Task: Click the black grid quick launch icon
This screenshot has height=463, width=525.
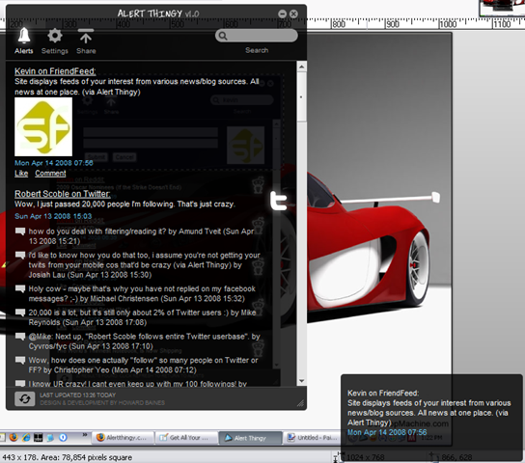Action: click(39, 437)
